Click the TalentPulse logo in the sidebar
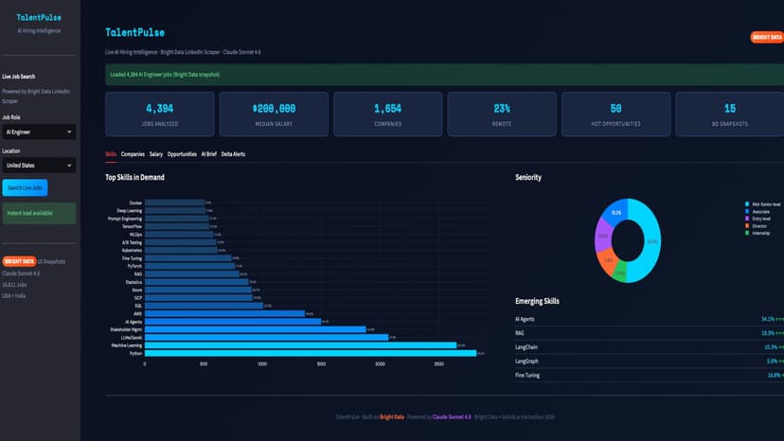Image resolution: width=784 pixels, height=441 pixels. pos(39,17)
